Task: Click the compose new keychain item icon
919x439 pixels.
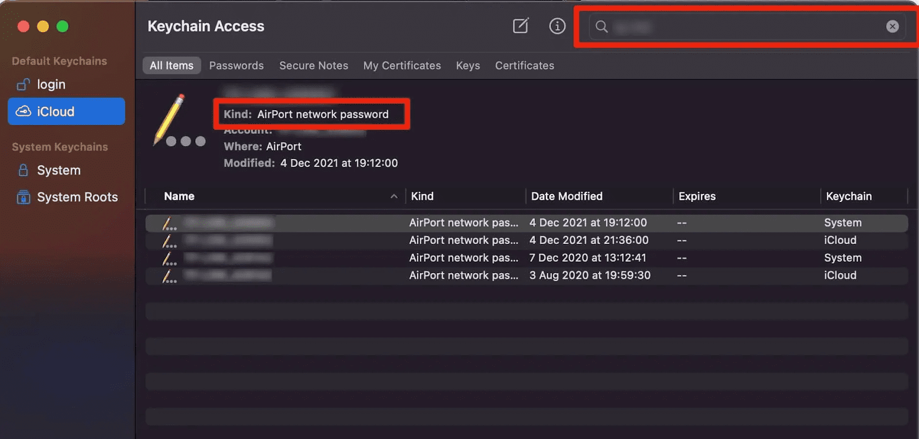Action: coord(520,26)
